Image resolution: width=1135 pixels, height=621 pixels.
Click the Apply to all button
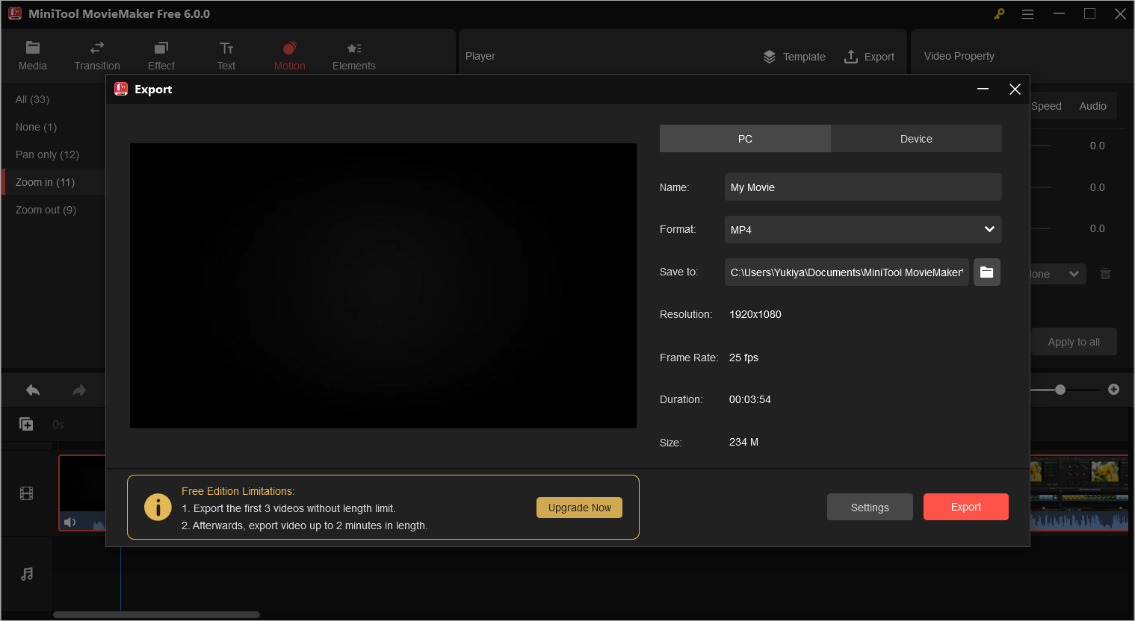pos(1074,342)
